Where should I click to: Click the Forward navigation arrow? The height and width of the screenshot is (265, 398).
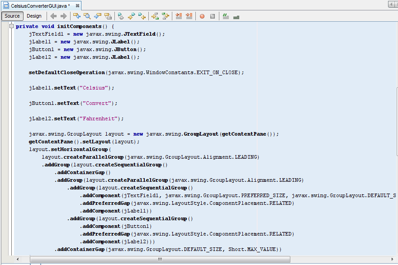click(63, 16)
